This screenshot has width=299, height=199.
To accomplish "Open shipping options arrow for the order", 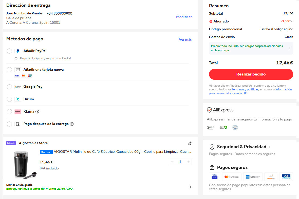I will [190, 187].
